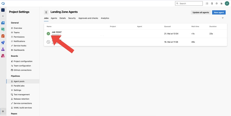231x116 pixels.
Task: Click the Queued column header
Action: (167, 26)
